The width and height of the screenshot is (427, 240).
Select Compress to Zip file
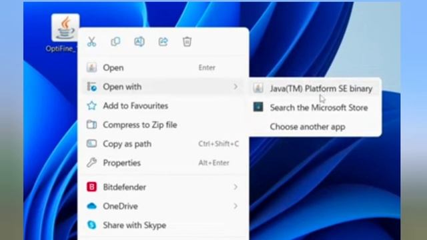(x=163, y=125)
